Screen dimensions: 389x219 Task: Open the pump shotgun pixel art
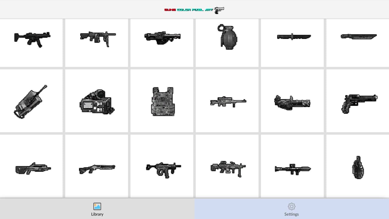point(97,166)
